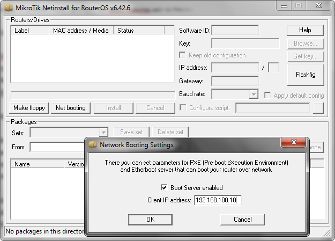Click the netmask field after slash
The image size is (335, 241).
273,68
